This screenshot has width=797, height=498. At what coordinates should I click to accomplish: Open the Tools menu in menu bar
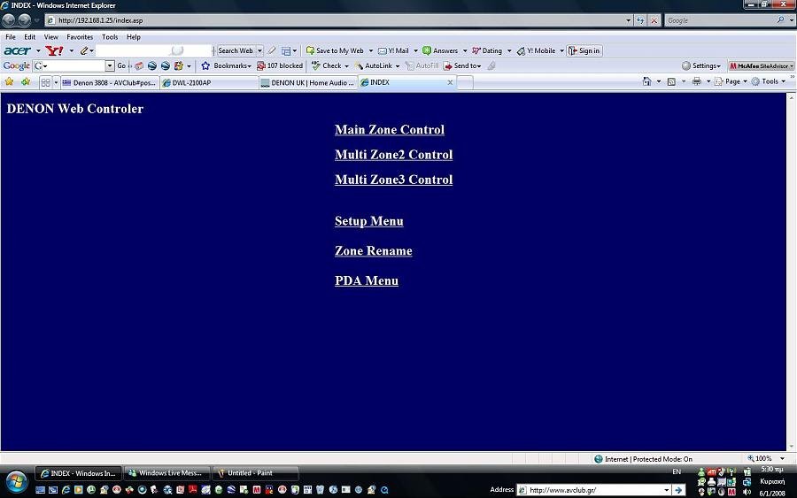tap(110, 37)
